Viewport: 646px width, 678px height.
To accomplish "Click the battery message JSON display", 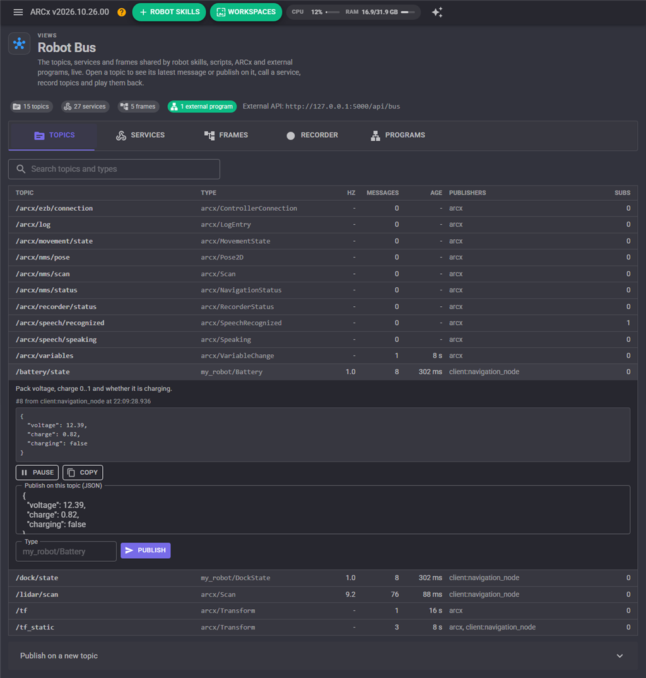I will pos(323,434).
